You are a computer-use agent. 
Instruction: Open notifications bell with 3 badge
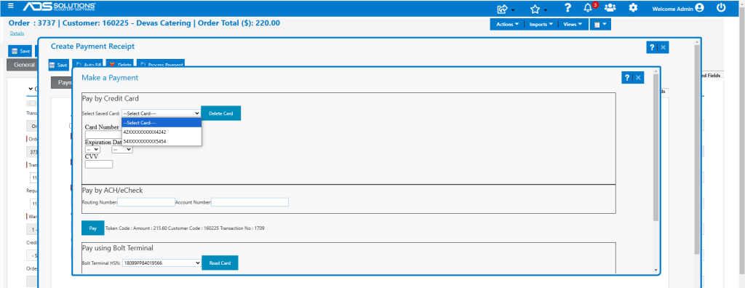(x=588, y=7)
